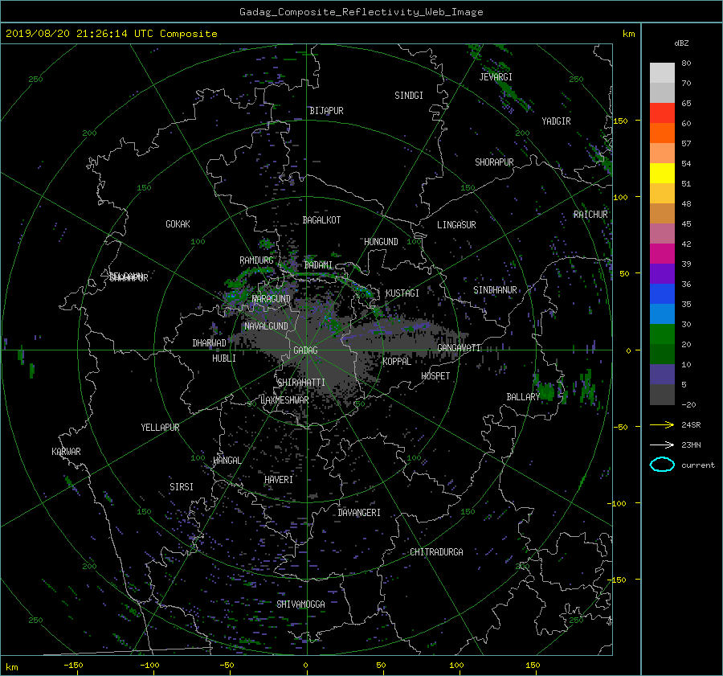Click the SHIRAHATTI city label
Screen dimensions: 723x676
301,383
